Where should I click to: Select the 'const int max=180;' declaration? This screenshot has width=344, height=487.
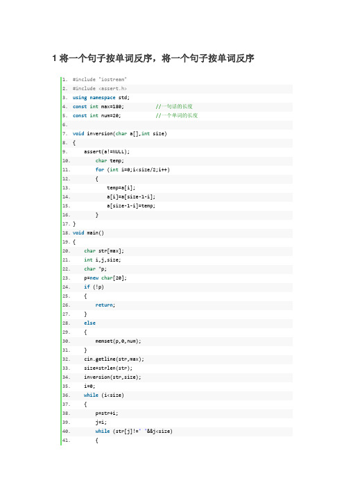pyautogui.click(x=98, y=107)
